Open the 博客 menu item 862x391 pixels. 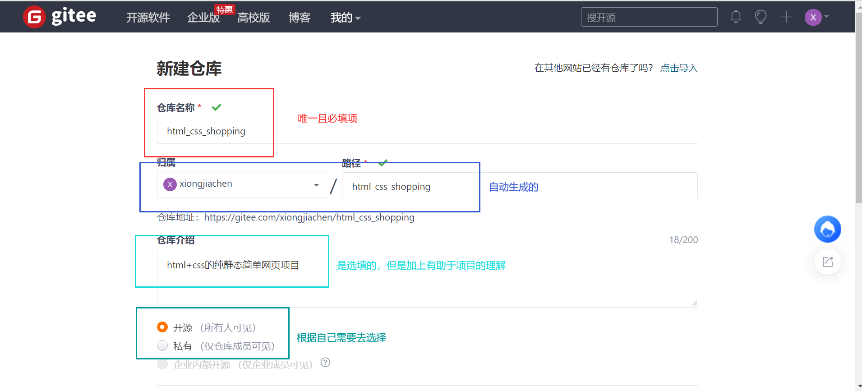[300, 18]
